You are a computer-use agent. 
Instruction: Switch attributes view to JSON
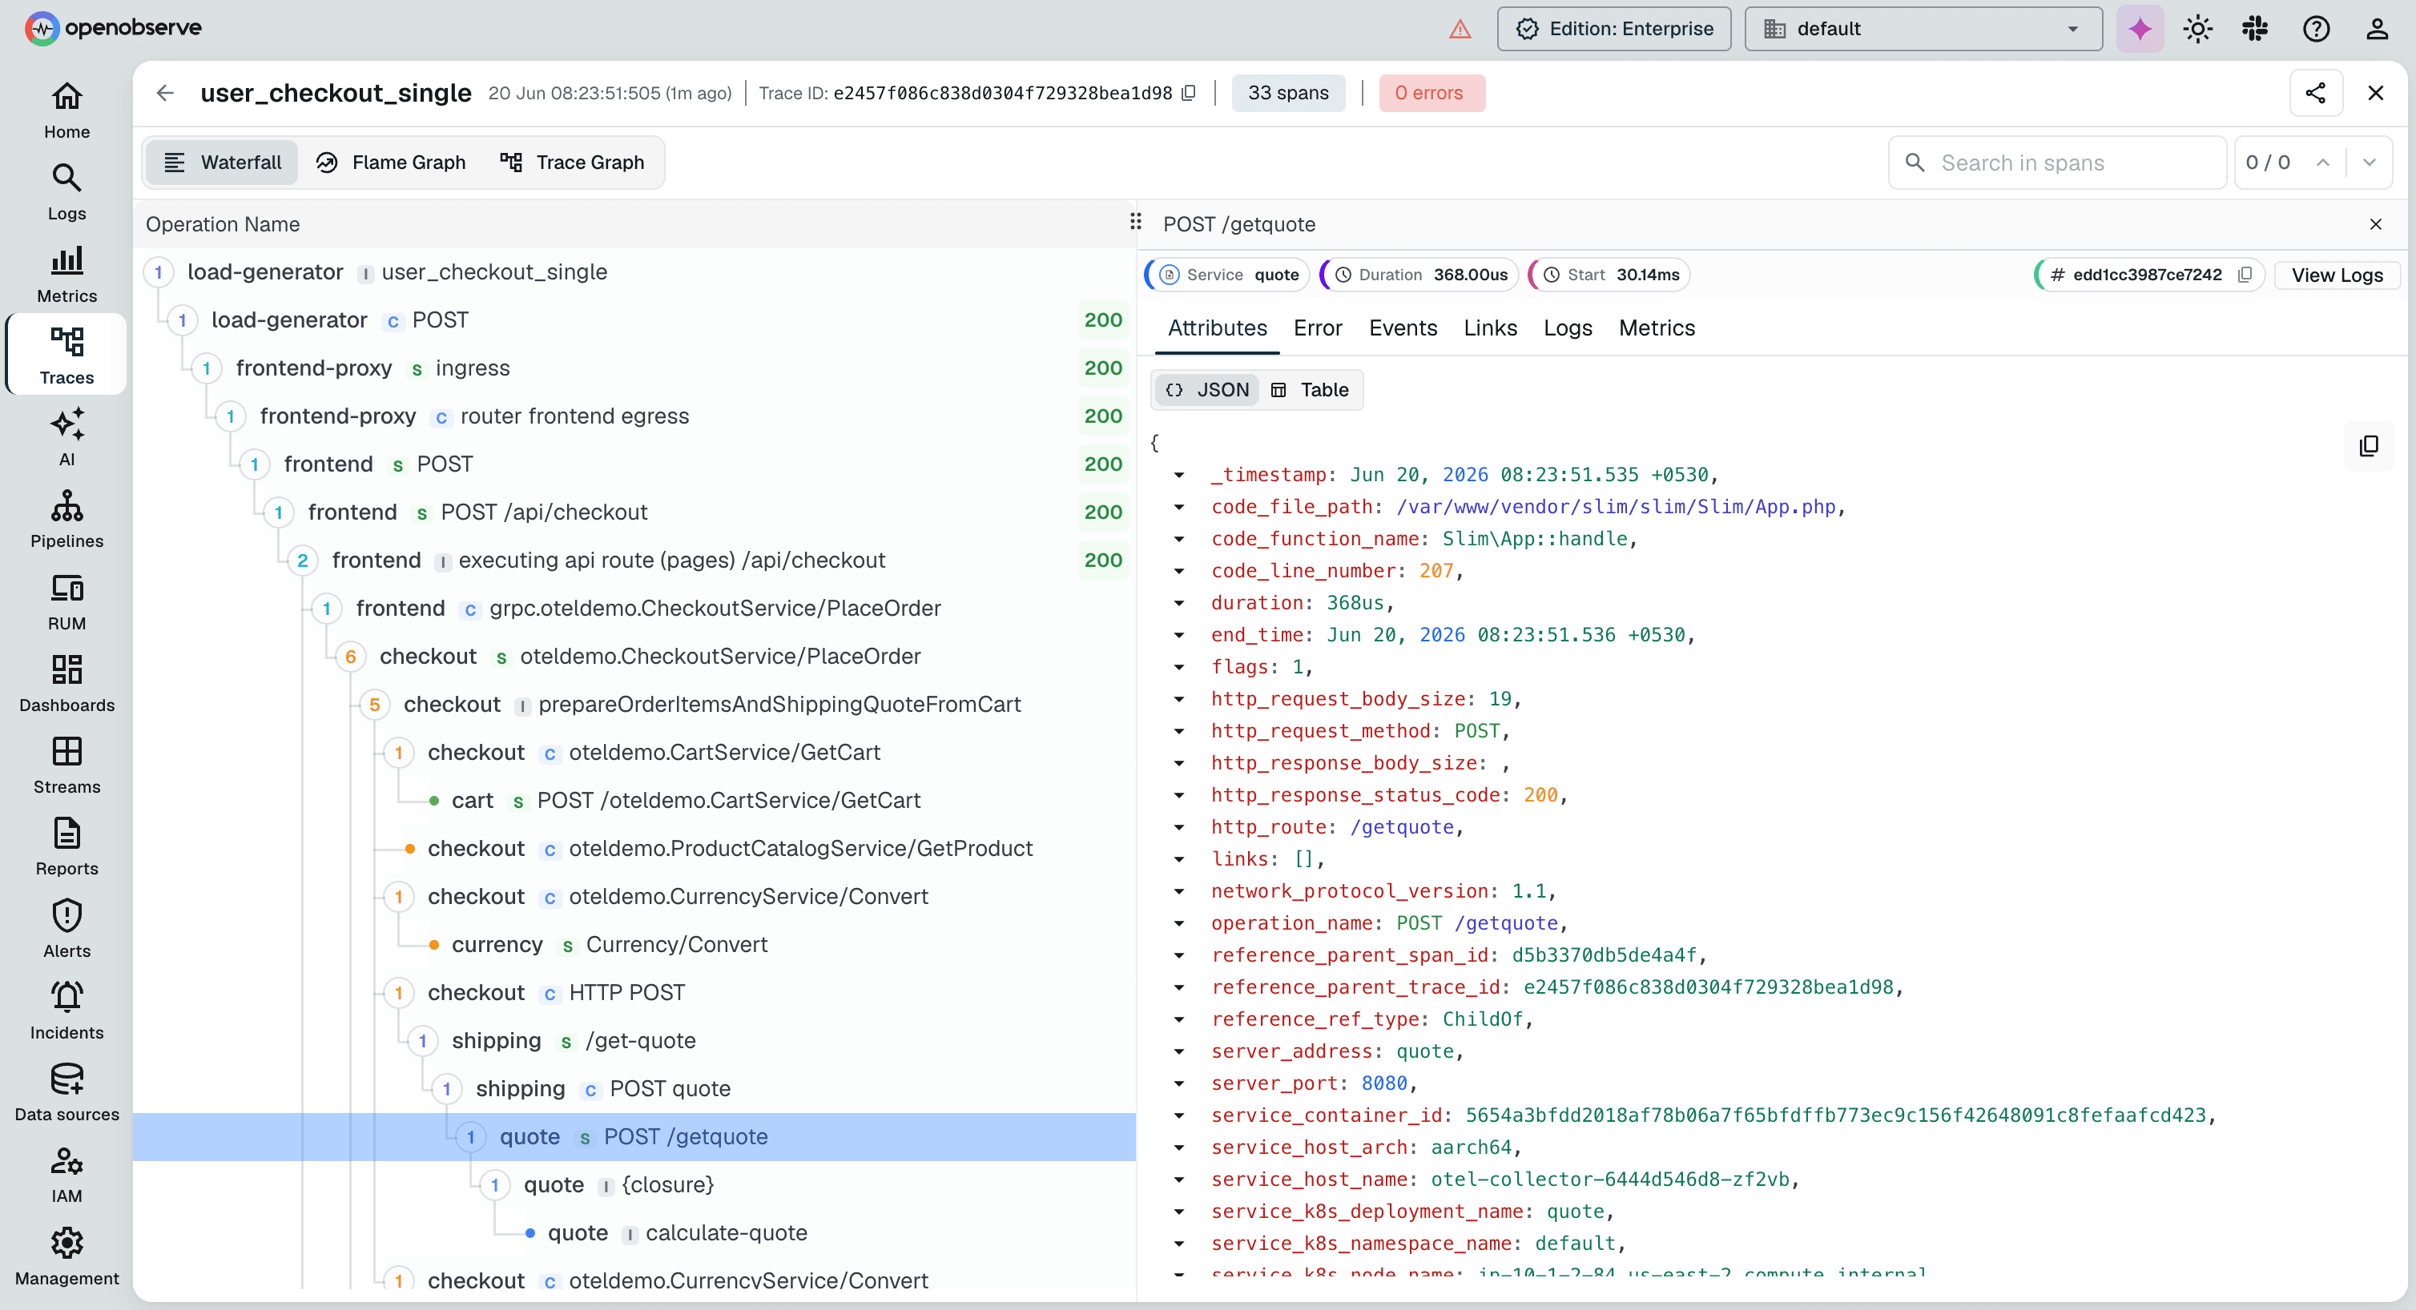[x=1207, y=390]
